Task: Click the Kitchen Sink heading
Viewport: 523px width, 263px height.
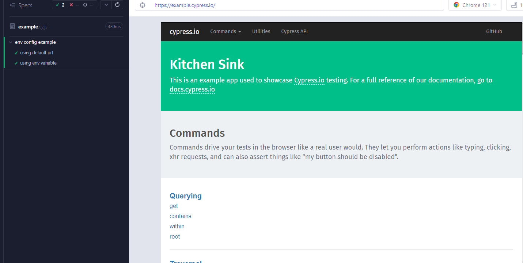Action: pyautogui.click(x=207, y=65)
